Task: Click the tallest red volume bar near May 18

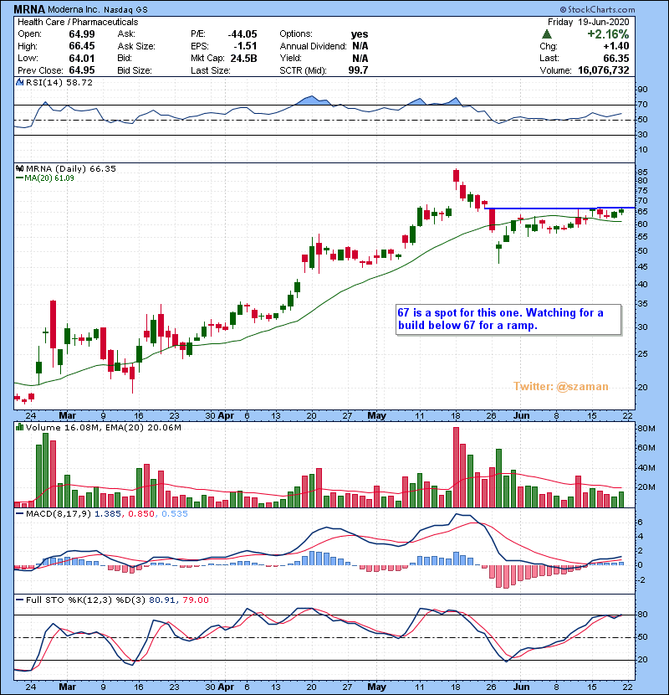Action: tap(456, 467)
